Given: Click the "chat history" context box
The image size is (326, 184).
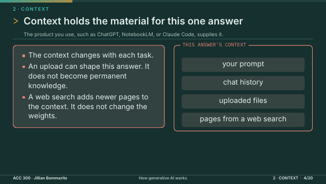Looking at the screenshot, I should coord(243,83).
